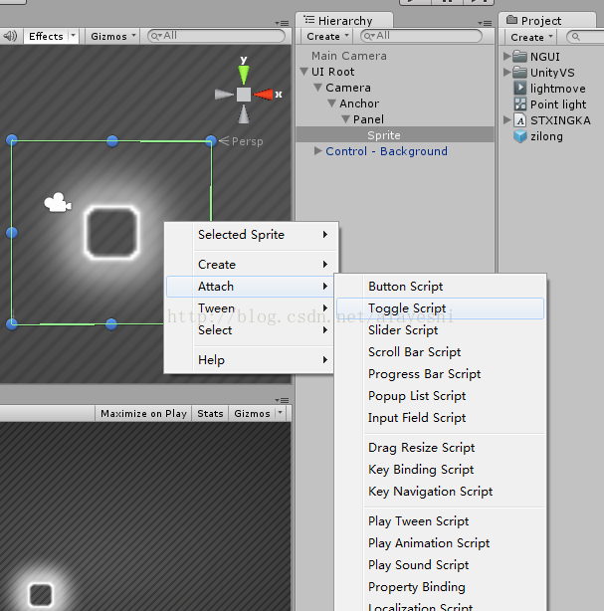Open the Project Create dropdown
604x611 pixels.
[531, 37]
